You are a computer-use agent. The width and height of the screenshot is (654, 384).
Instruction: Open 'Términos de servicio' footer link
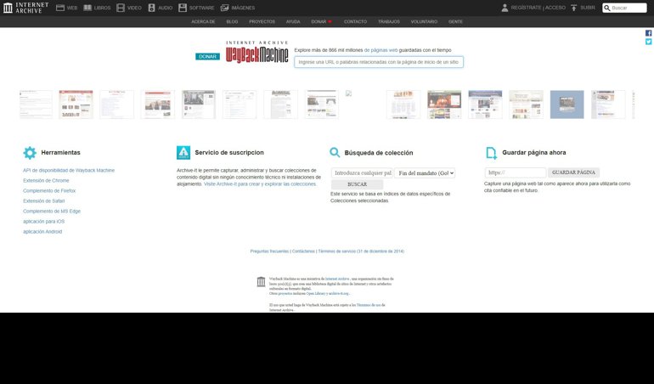361,251
